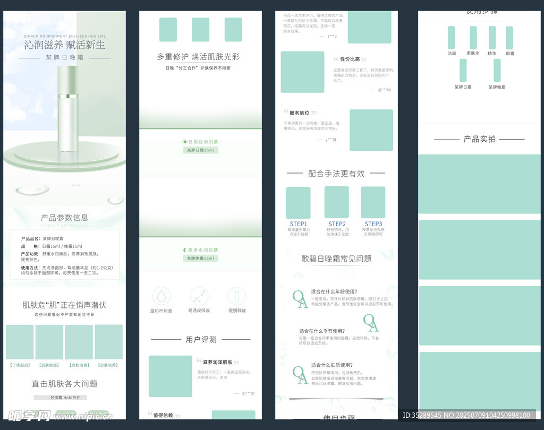Image resolution: width=544 pixels, height=430 pixels.
Task: Select the QA icon beside 适合在什么季节使用
Action: pos(371,322)
